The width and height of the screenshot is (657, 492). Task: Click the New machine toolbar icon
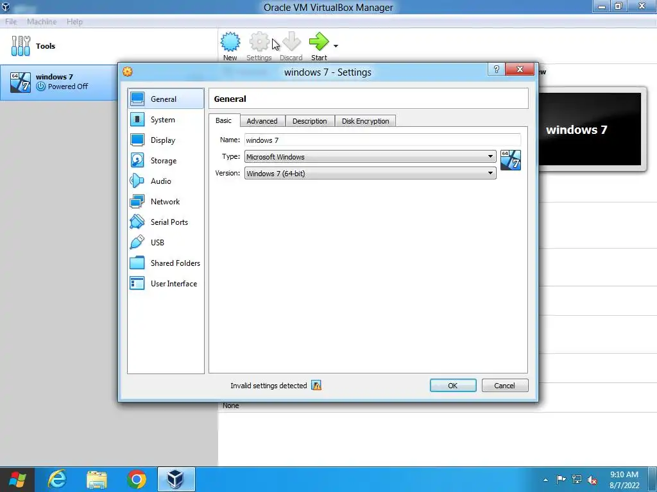click(230, 42)
